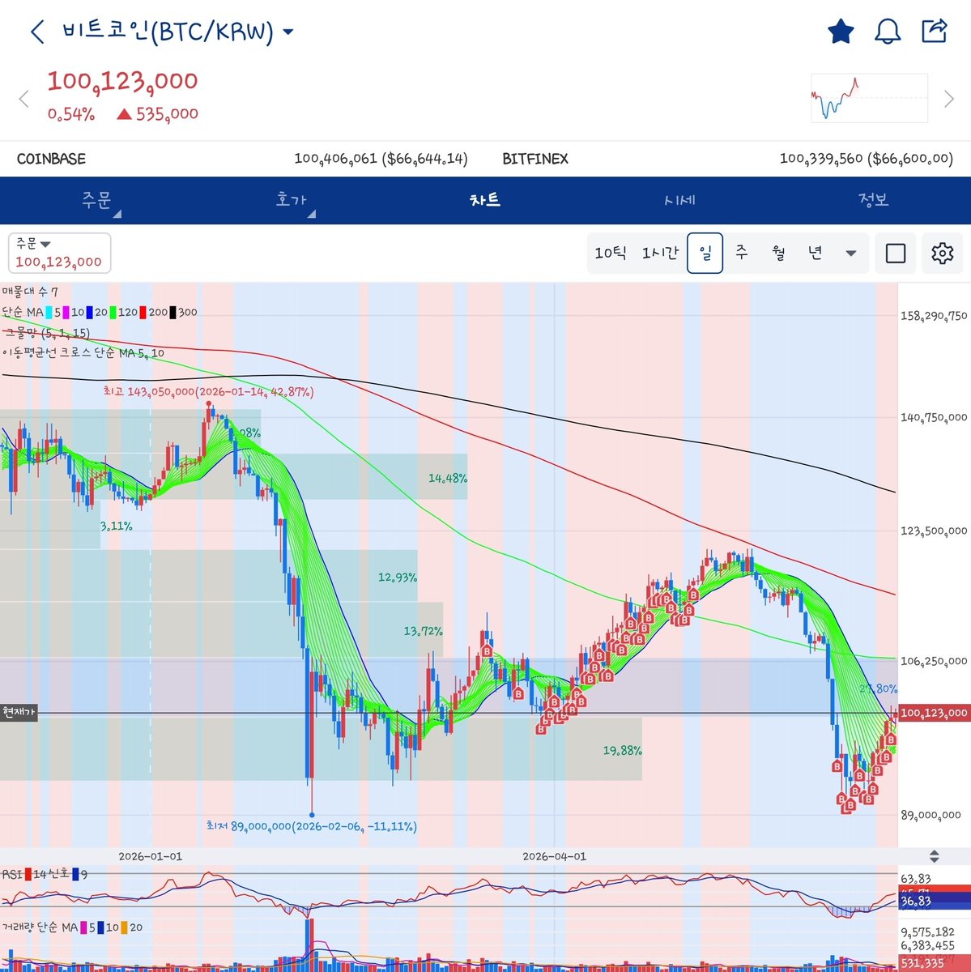This screenshot has width=971, height=972.
Task: Switch to the 호가 tab
Action: (292, 200)
